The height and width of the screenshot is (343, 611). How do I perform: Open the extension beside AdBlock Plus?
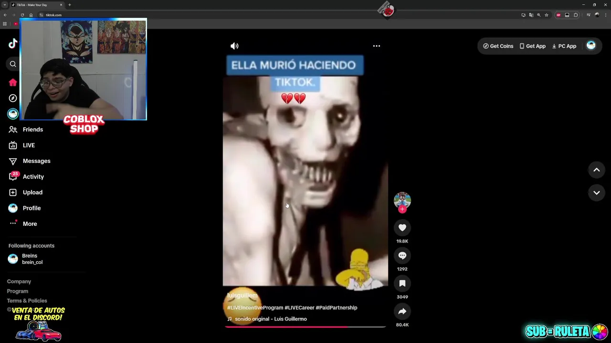567,15
